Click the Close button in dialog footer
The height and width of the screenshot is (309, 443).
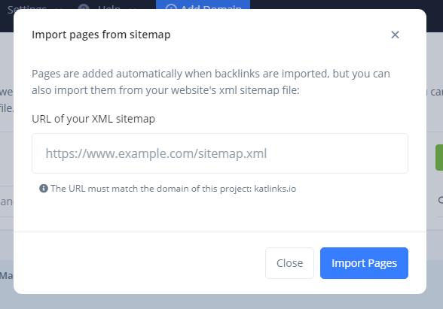[x=289, y=263]
